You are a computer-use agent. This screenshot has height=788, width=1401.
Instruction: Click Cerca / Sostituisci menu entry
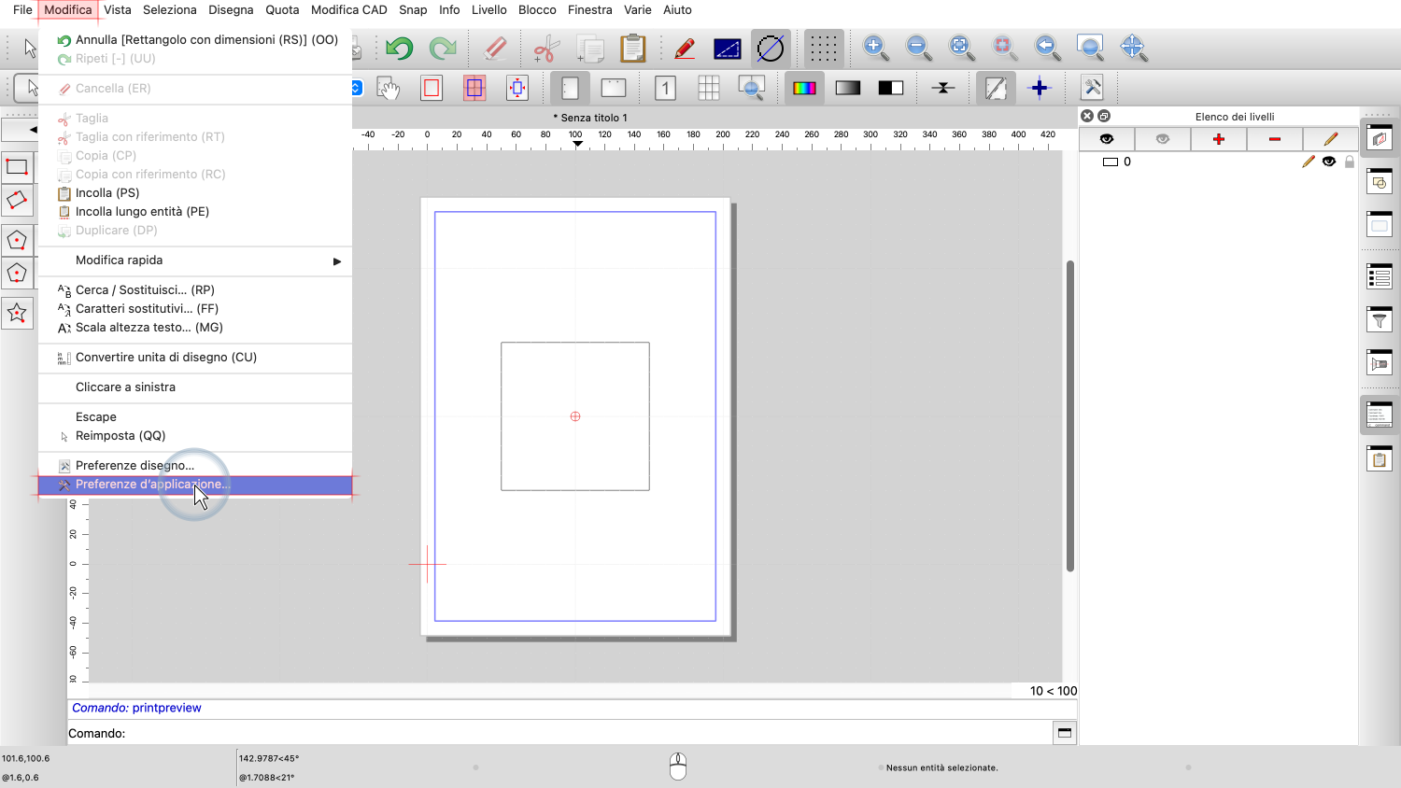[145, 290]
